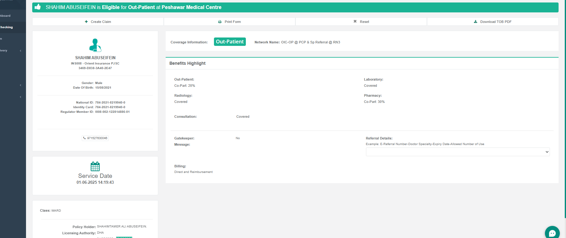Download the TOB PDF

[493, 22]
